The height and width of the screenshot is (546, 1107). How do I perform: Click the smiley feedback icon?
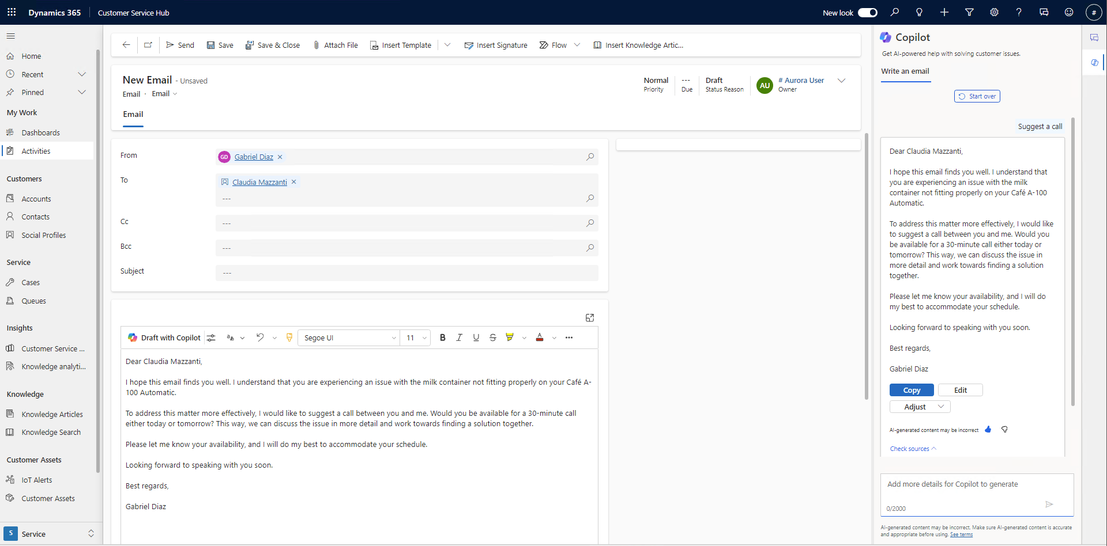[1069, 12]
